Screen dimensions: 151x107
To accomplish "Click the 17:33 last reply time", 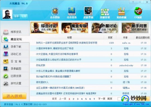I will 143,43.
